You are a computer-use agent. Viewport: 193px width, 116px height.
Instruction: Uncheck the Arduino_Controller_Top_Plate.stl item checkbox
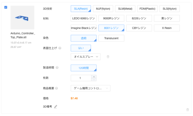[x=6, y=7]
